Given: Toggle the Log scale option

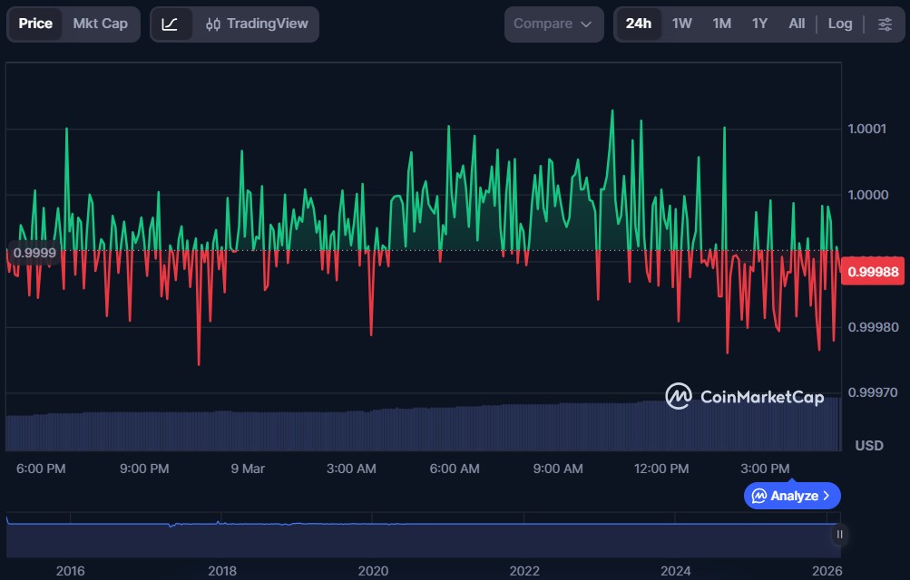Looking at the screenshot, I should point(839,24).
